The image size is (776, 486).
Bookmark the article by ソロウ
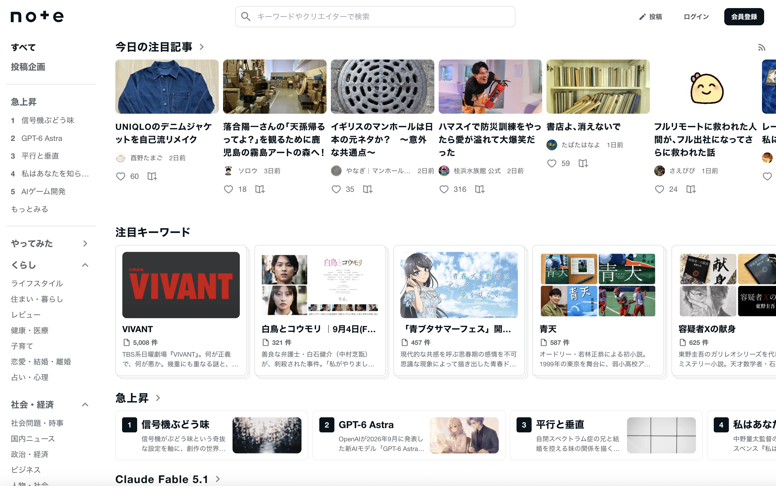click(260, 189)
